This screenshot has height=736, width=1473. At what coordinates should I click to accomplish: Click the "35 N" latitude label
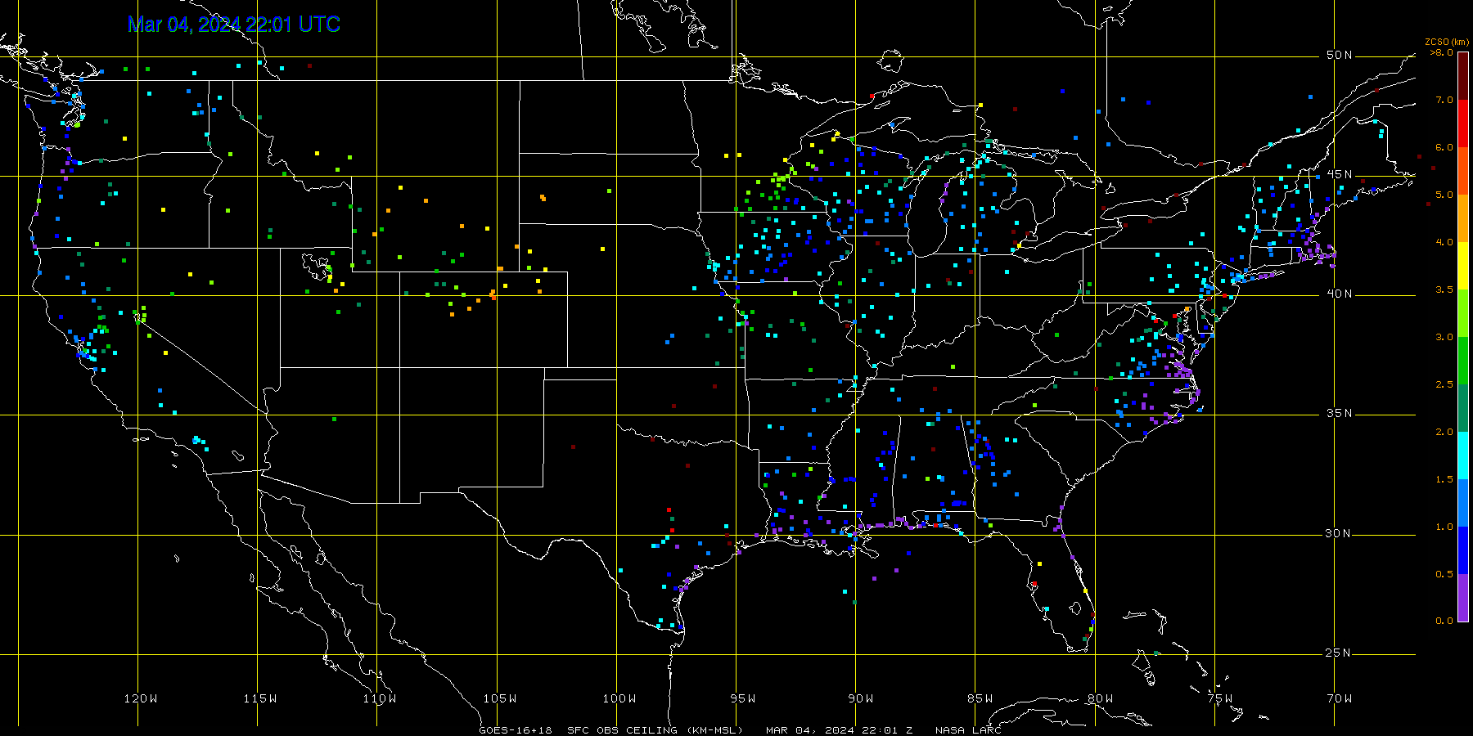point(1340,414)
